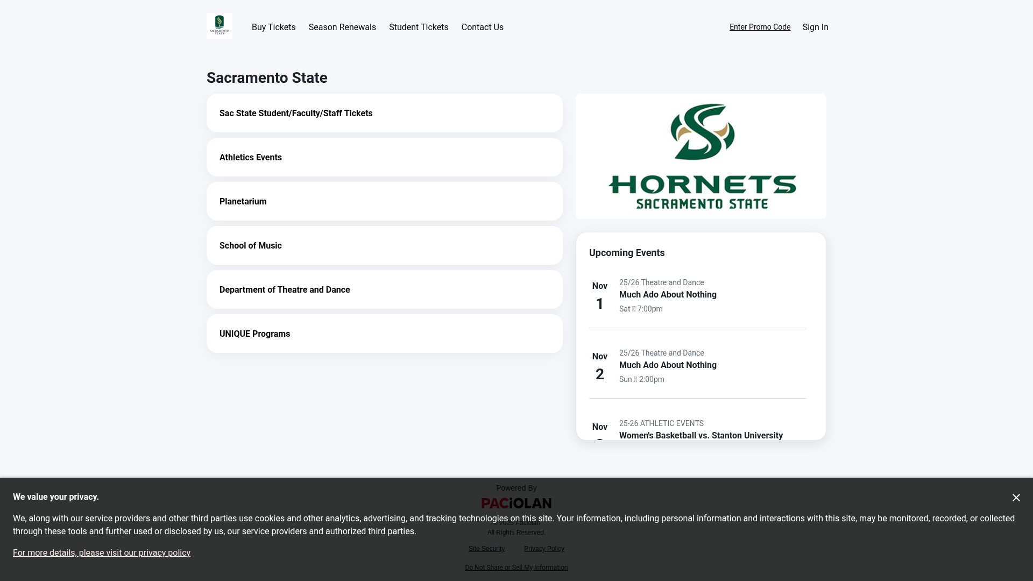This screenshot has height=581, width=1033.
Task: Open Department of Theatre and Dance category
Action: 385,289
